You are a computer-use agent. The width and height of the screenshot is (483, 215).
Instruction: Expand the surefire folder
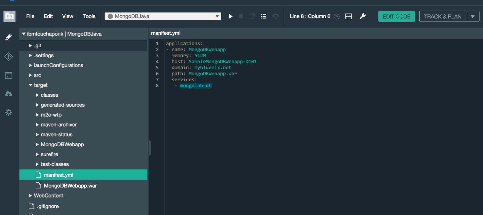[37, 154]
